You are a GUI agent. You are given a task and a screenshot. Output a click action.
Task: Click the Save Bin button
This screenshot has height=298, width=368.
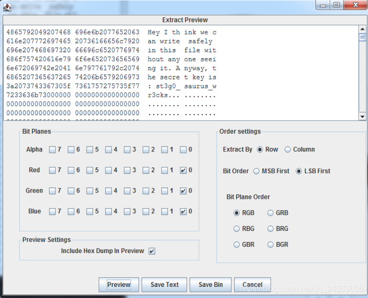210,285
